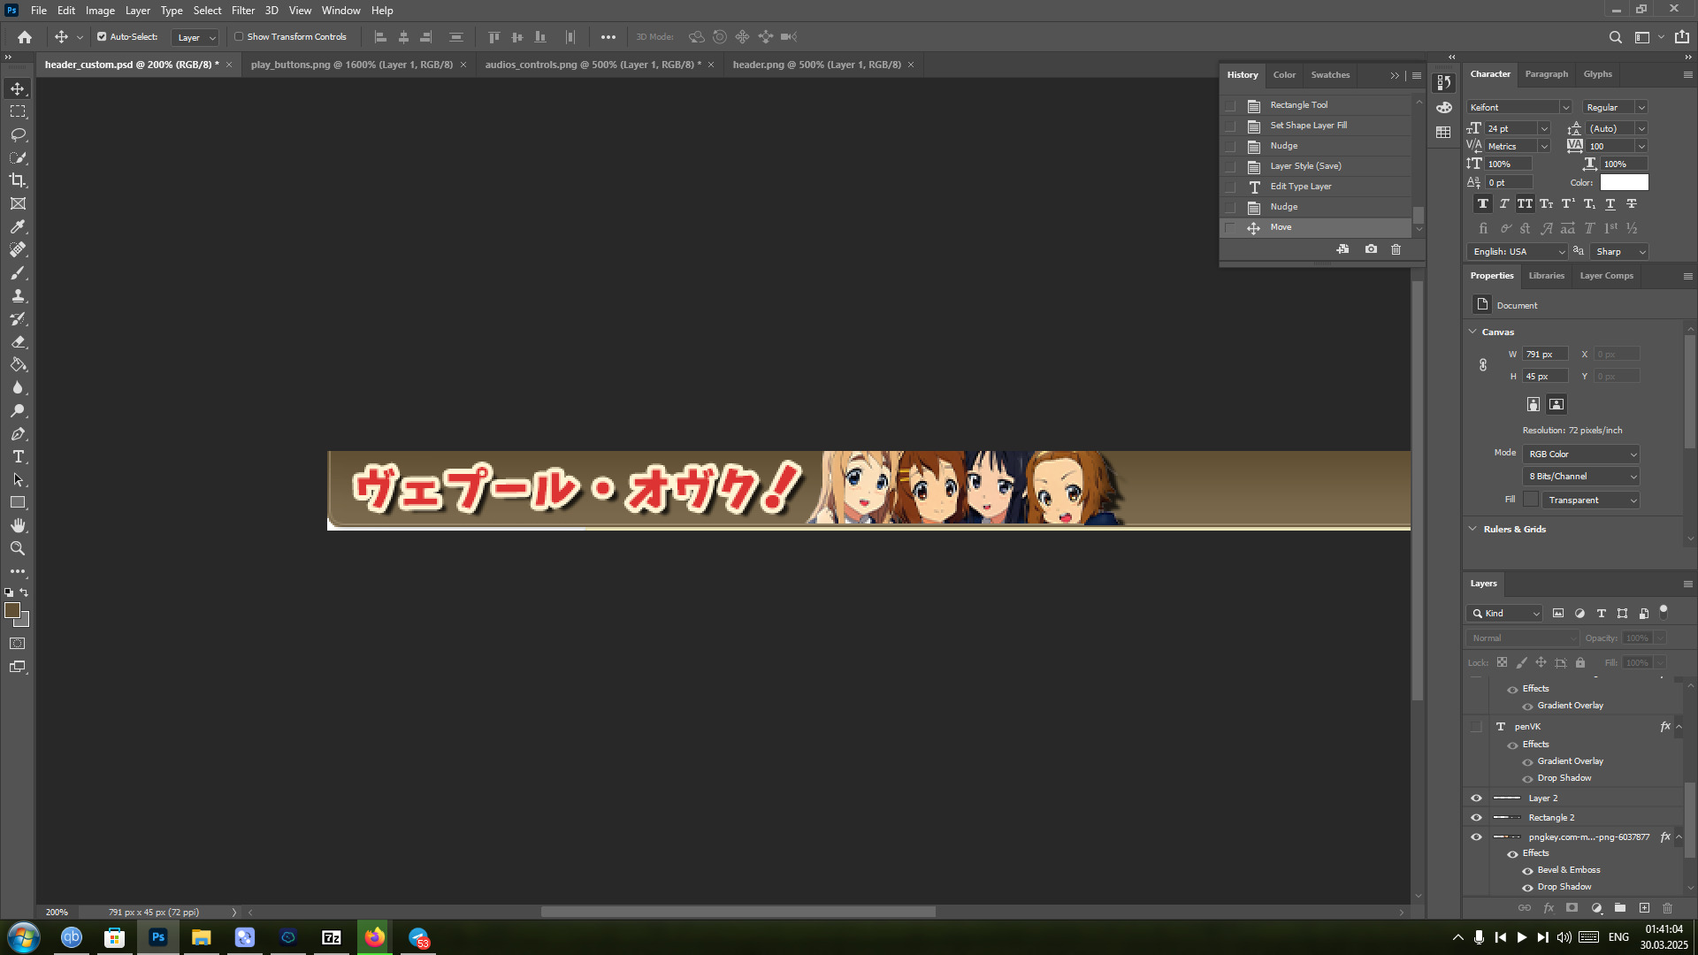The image size is (1698, 955).
Task: Click the Layer Style (Save) history state
Action: [1305, 166]
